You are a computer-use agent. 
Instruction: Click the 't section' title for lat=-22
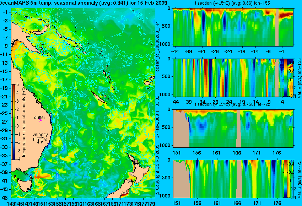(x=232, y=104)
